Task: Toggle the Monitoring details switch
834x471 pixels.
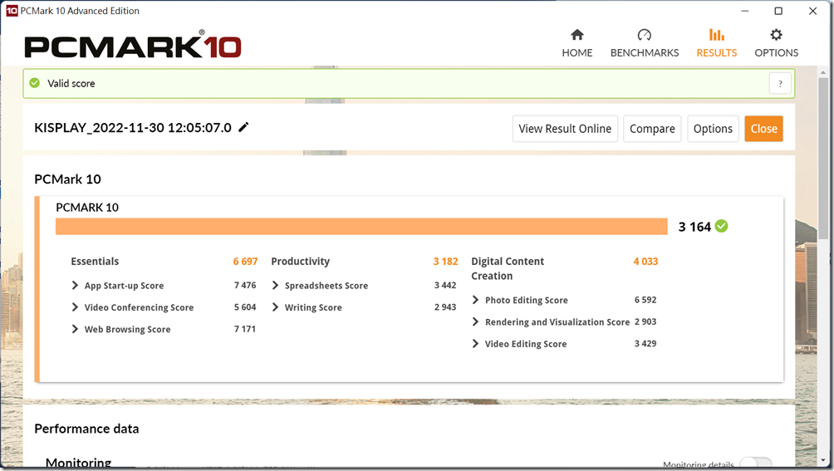Action: [x=756, y=463]
